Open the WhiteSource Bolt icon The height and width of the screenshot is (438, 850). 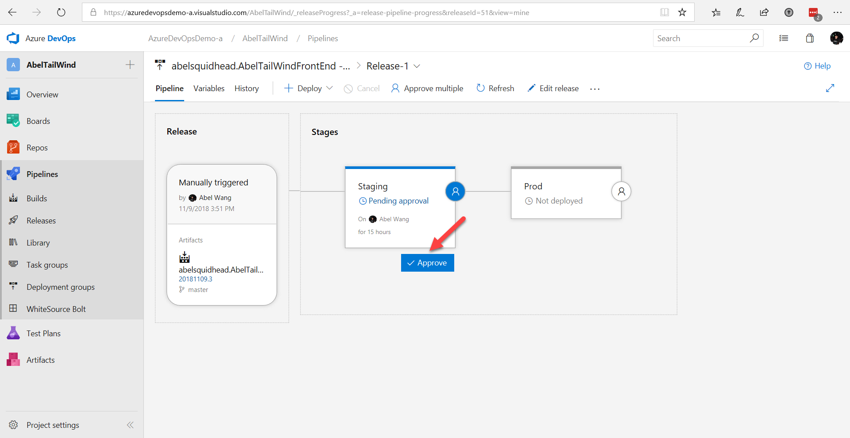pyautogui.click(x=13, y=309)
